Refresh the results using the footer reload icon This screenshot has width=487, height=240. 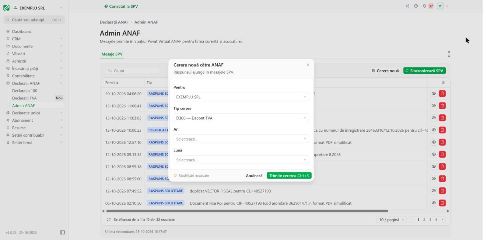109,220
